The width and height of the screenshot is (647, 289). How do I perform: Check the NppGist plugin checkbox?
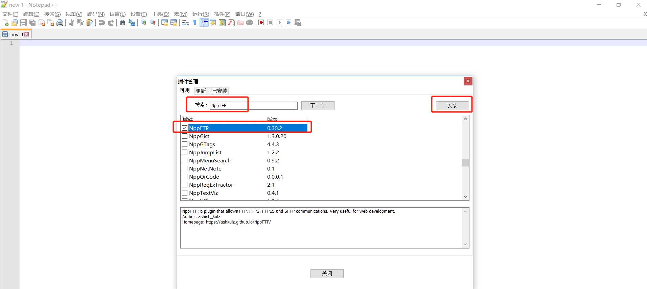tap(185, 136)
